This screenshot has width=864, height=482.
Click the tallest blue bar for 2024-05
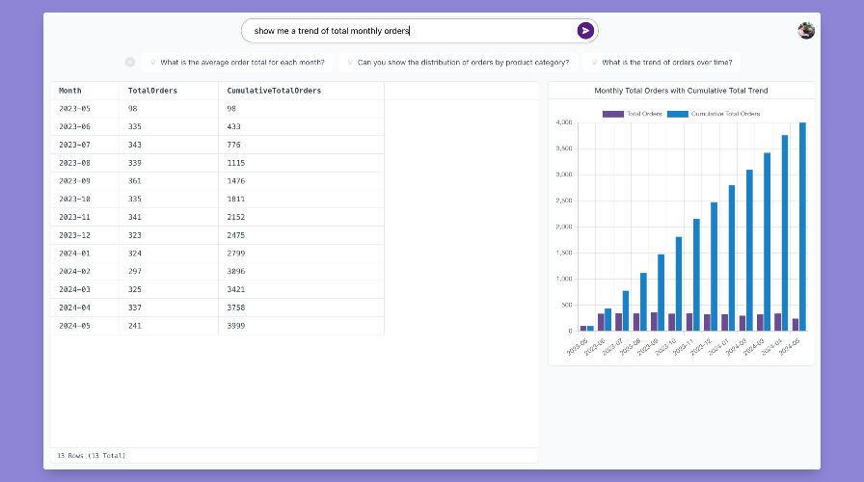pyautogui.click(x=802, y=227)
